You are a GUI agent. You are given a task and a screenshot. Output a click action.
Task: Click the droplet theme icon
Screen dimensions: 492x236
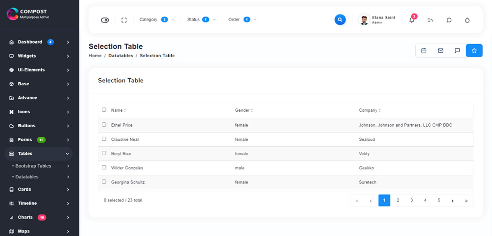coord(467,20)
